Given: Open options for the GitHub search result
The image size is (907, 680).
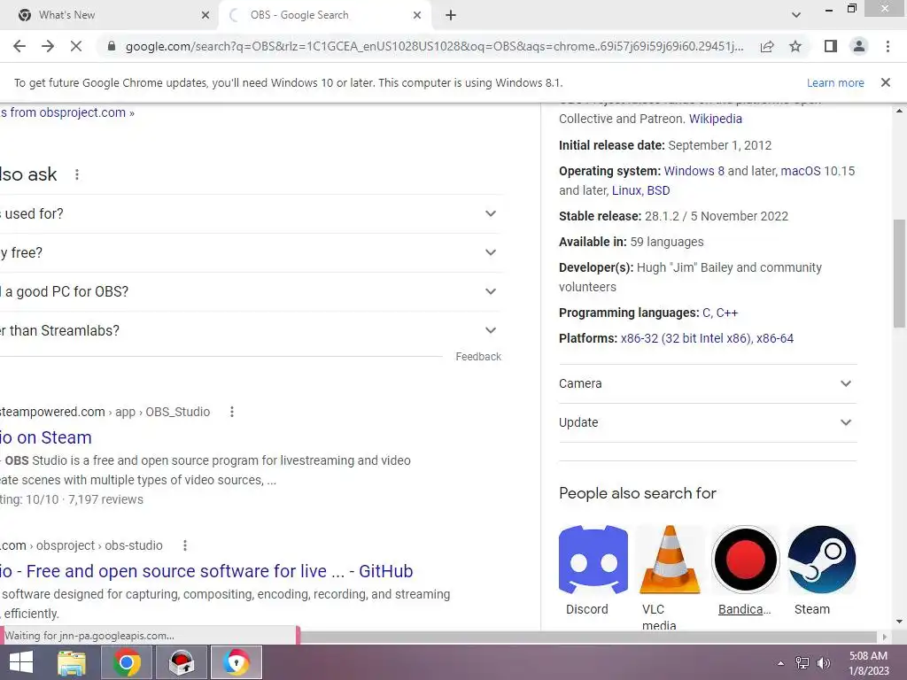Looking at the screenshot, I should tap(184, 545).
